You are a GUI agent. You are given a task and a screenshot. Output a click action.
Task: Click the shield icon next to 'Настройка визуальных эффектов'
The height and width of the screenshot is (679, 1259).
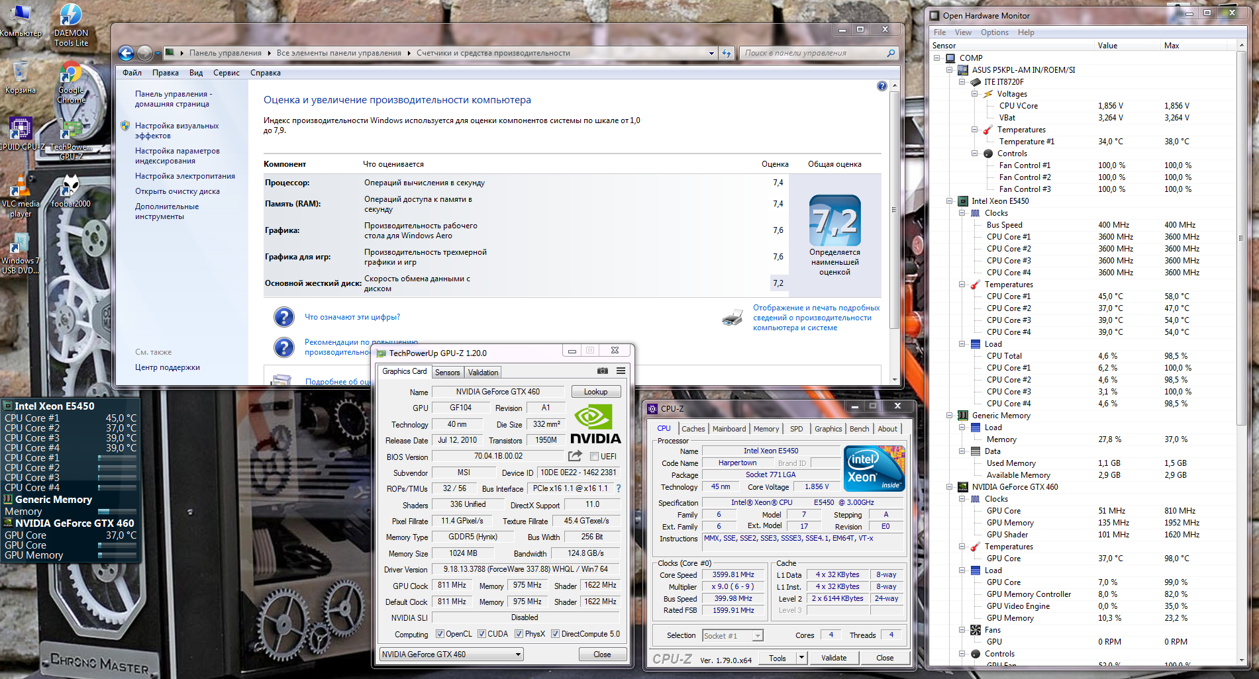click(125, 126)
